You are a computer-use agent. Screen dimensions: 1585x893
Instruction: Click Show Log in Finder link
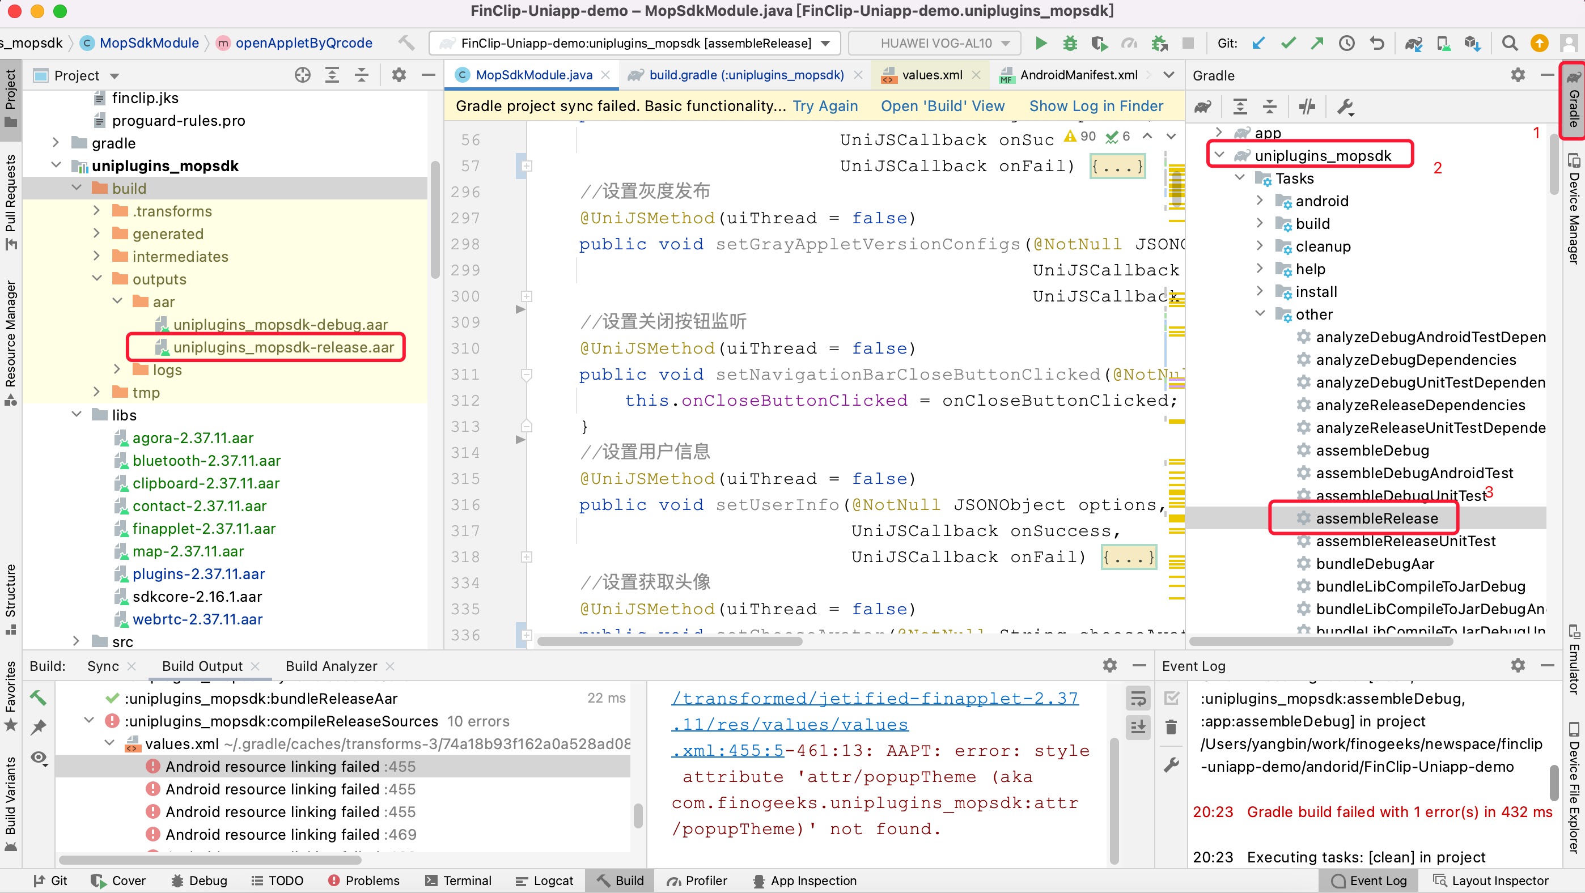coord(1096,106)
